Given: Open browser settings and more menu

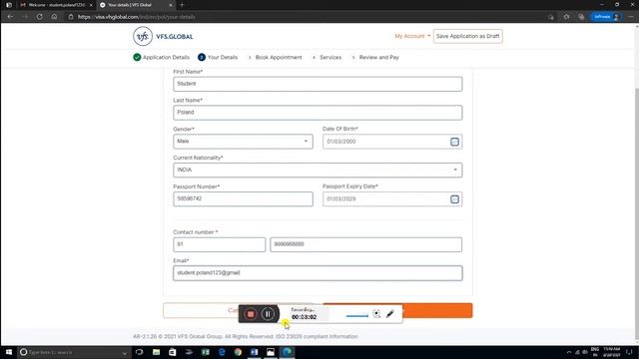Looking at the screenshot, I should click(x=631, y=17).
